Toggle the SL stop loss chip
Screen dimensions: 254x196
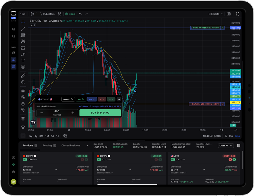coord(102,99)
